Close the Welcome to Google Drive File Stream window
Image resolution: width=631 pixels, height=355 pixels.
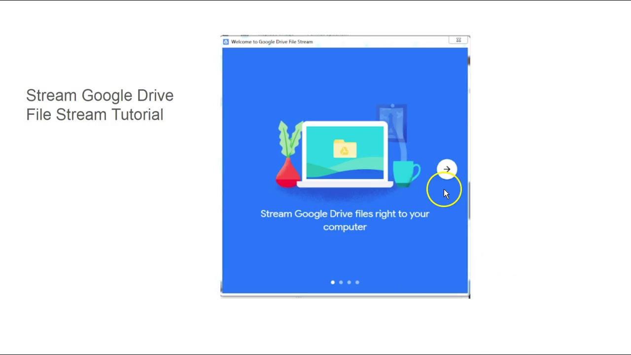(458, 40)
